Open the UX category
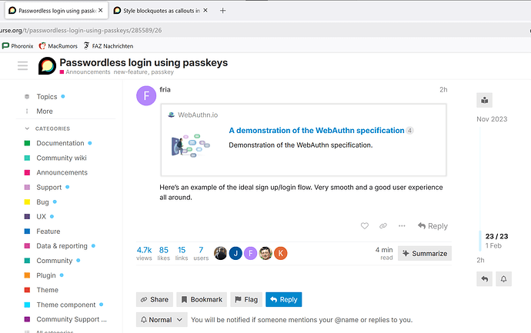 coord(41,217)
